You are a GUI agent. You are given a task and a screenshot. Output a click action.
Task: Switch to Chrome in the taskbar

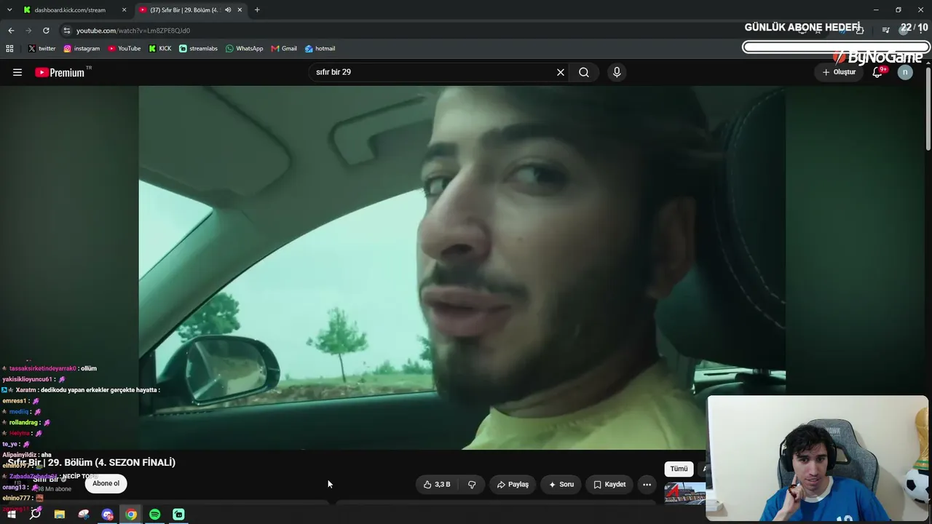(x=131, y=515)
